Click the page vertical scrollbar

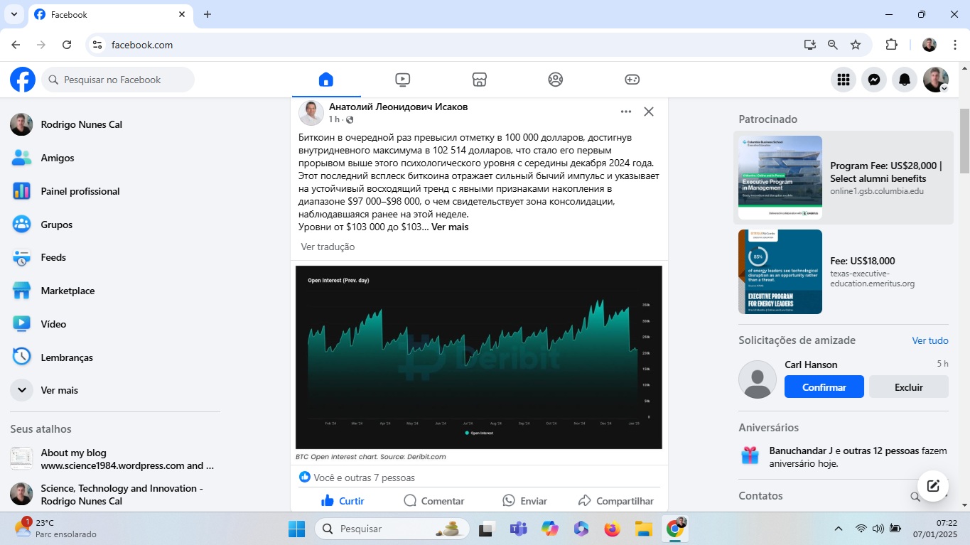coord(964,141)
